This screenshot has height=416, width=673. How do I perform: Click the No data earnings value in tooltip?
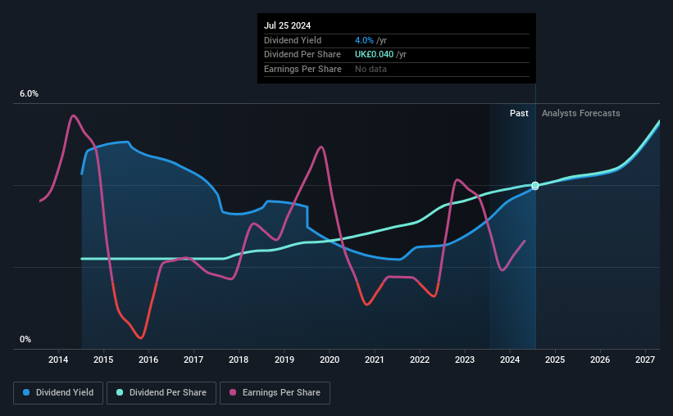coord(371,69)
